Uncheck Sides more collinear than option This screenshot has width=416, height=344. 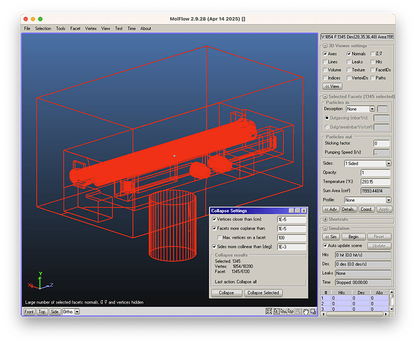coord(214,246)
